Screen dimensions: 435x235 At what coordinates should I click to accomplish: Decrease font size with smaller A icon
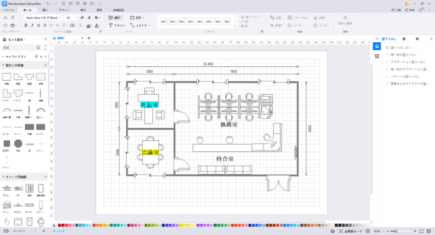click(89, 17)
